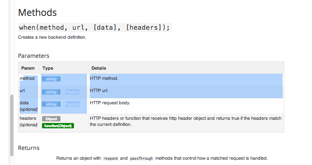Click the respond method code text
312x165 pixels.
coord(111,158)
